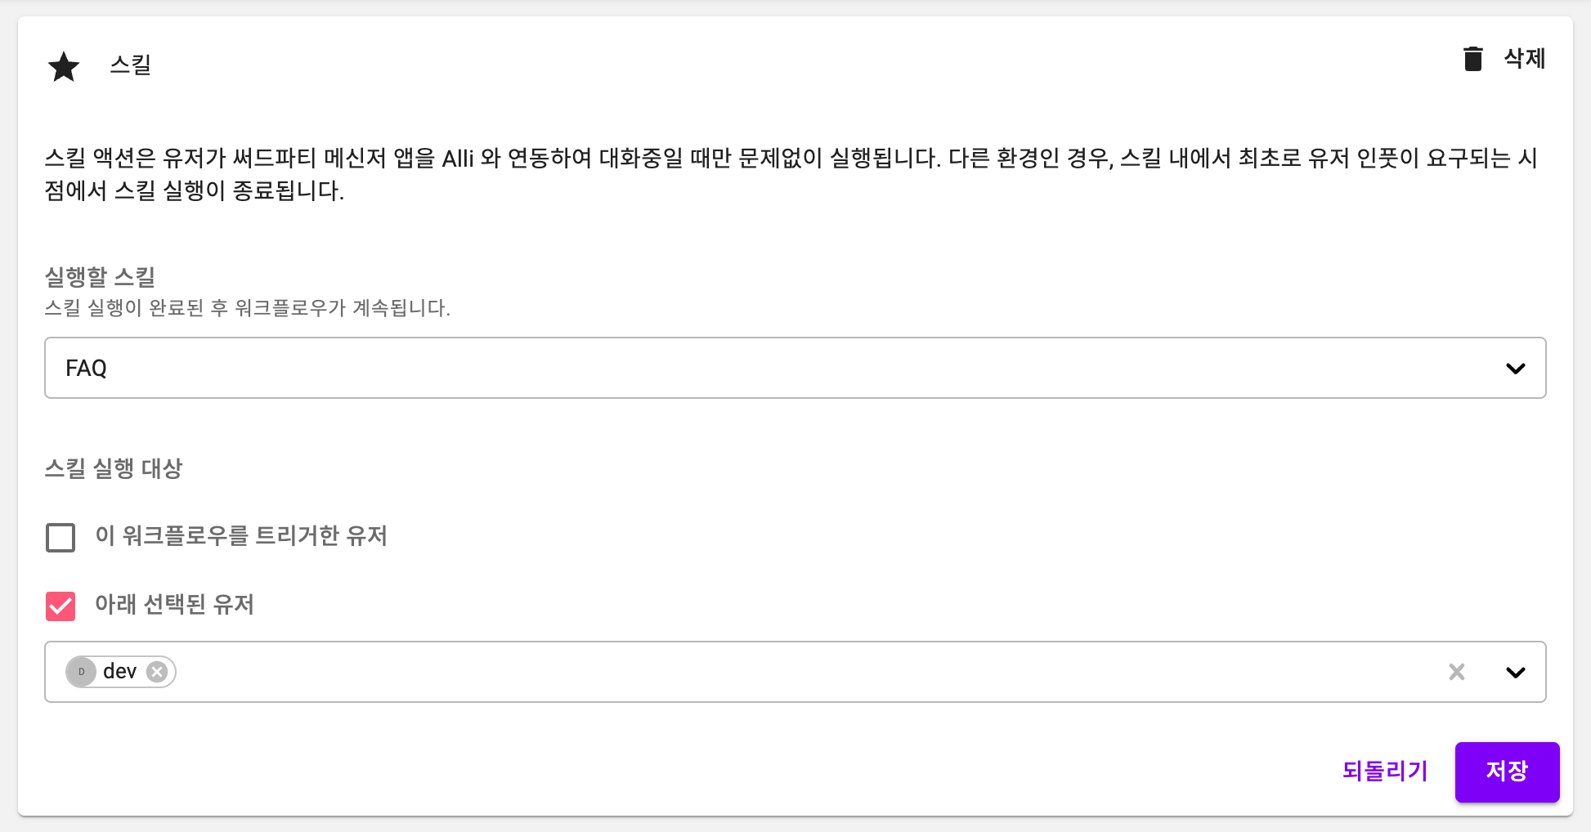Click the 아래 선택된 유저 label text

174,605
